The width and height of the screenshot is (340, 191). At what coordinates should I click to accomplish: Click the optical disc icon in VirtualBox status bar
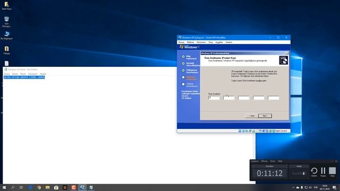pos(243,131)
